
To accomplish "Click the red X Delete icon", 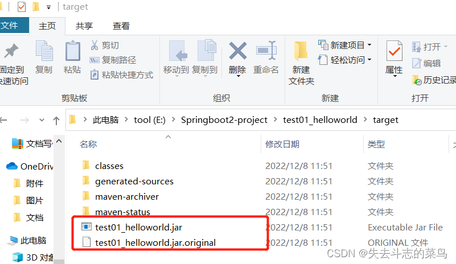I will tap(238, 51).
